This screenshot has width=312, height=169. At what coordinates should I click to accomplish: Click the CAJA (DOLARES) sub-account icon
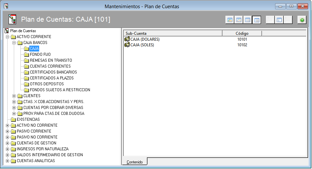[127, 39]
